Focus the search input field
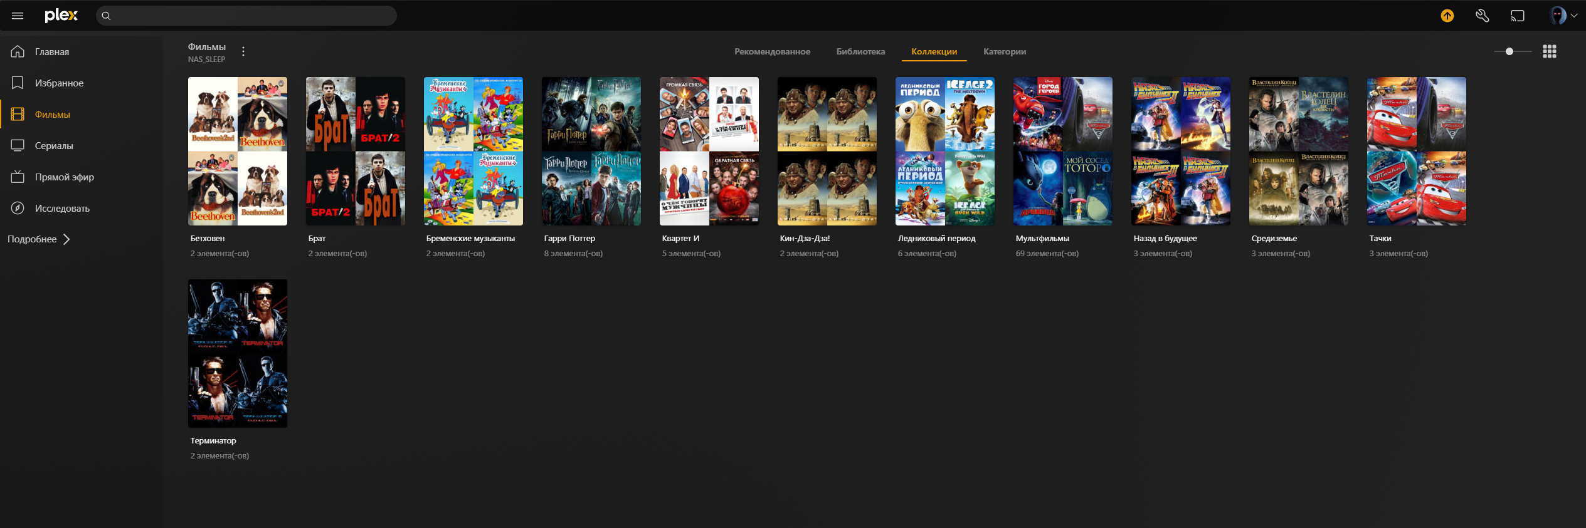This screenshot has width=1586, height=528. pos(246,16)
